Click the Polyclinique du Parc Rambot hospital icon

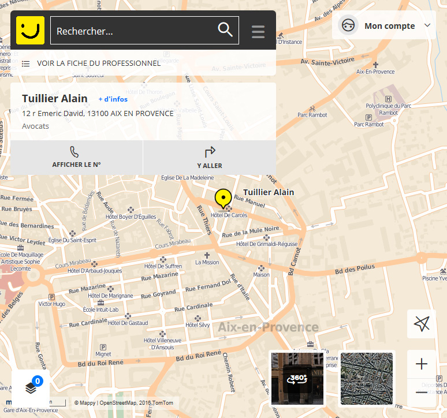tap(388, 98)
